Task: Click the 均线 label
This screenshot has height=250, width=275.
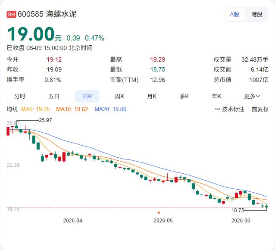Action: pos(12,109)
